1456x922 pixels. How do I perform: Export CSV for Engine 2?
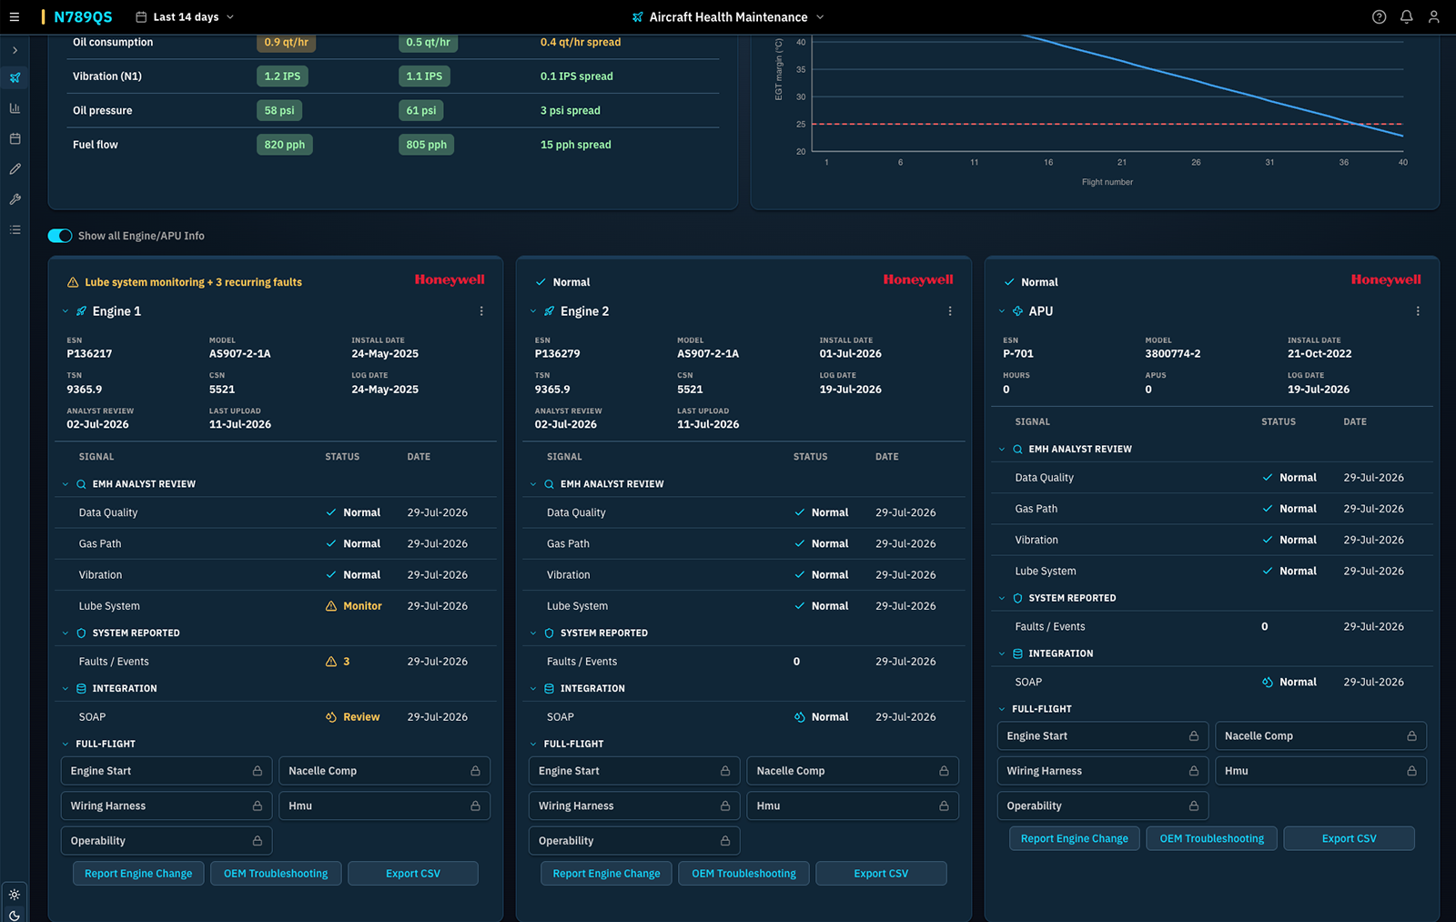coord(881,874)
